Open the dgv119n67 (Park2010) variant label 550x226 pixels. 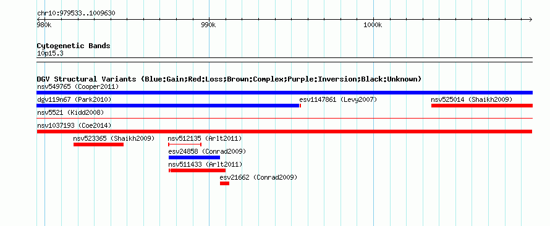coord(74,100)
